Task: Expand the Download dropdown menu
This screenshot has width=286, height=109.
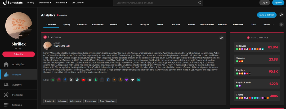Action: [45, 3]
